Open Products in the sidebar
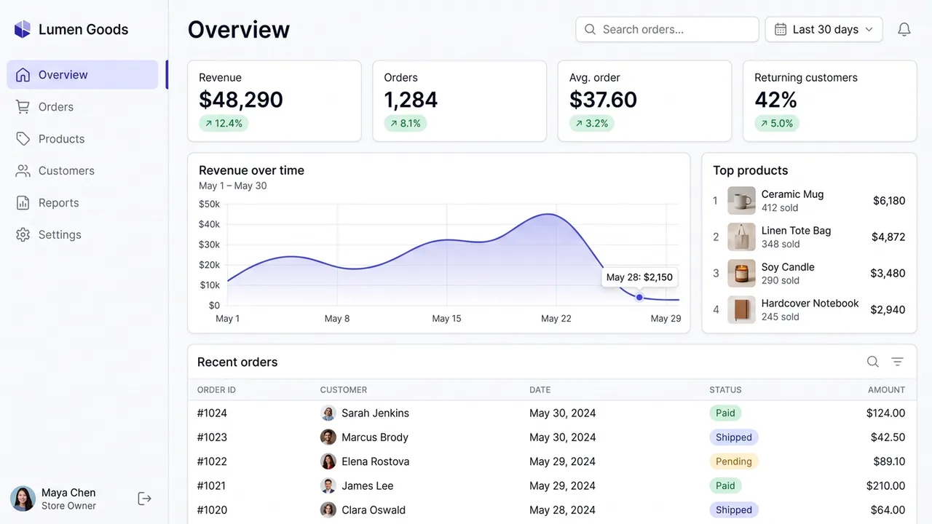 click(82, 139)
